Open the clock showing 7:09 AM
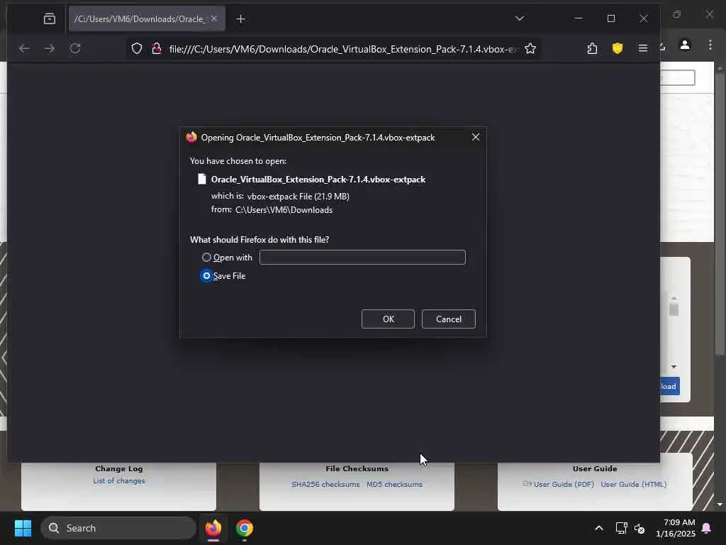 (x=676, y=528)
